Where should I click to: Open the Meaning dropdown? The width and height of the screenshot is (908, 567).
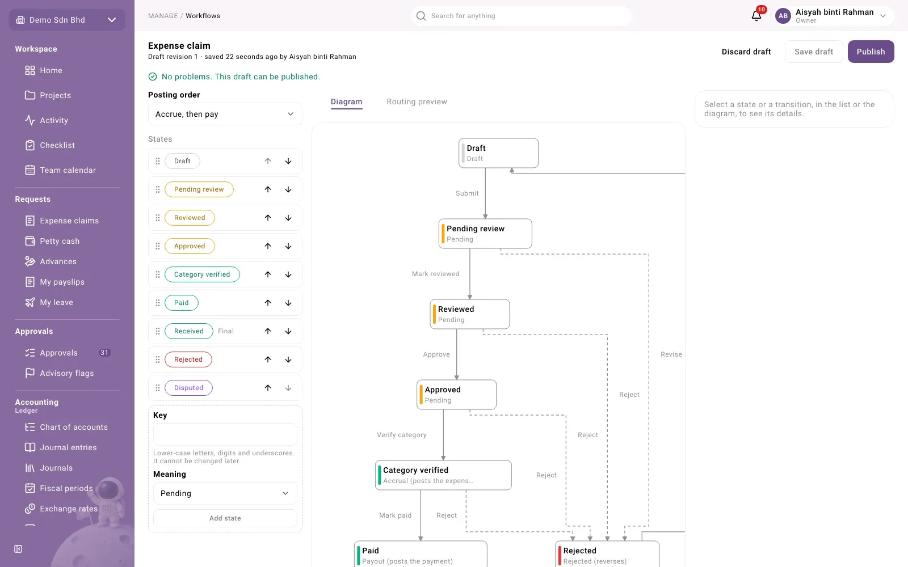[225, 493]
